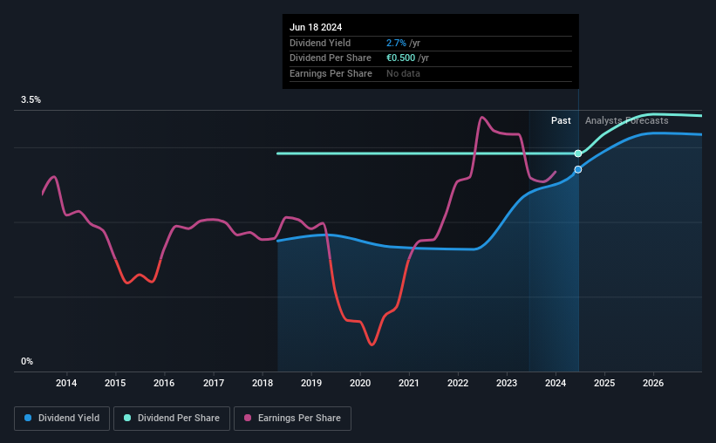Click the teal Dividend Per Share legend dot
The image size is (716, 443).
(x=127, y=418)
